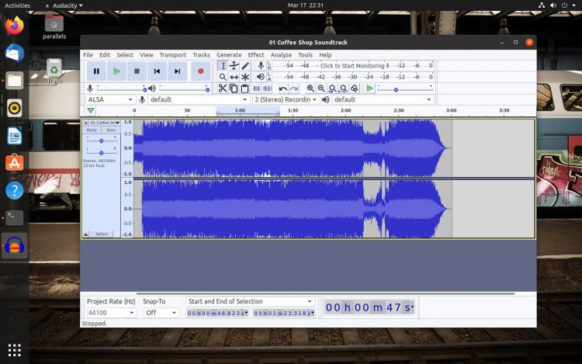
Task: Collapse the track with the up-arrow button
Action: [86, 234]
